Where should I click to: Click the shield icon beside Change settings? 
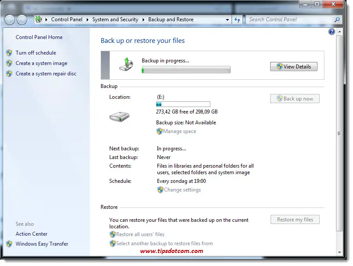[x=160, y=190]
